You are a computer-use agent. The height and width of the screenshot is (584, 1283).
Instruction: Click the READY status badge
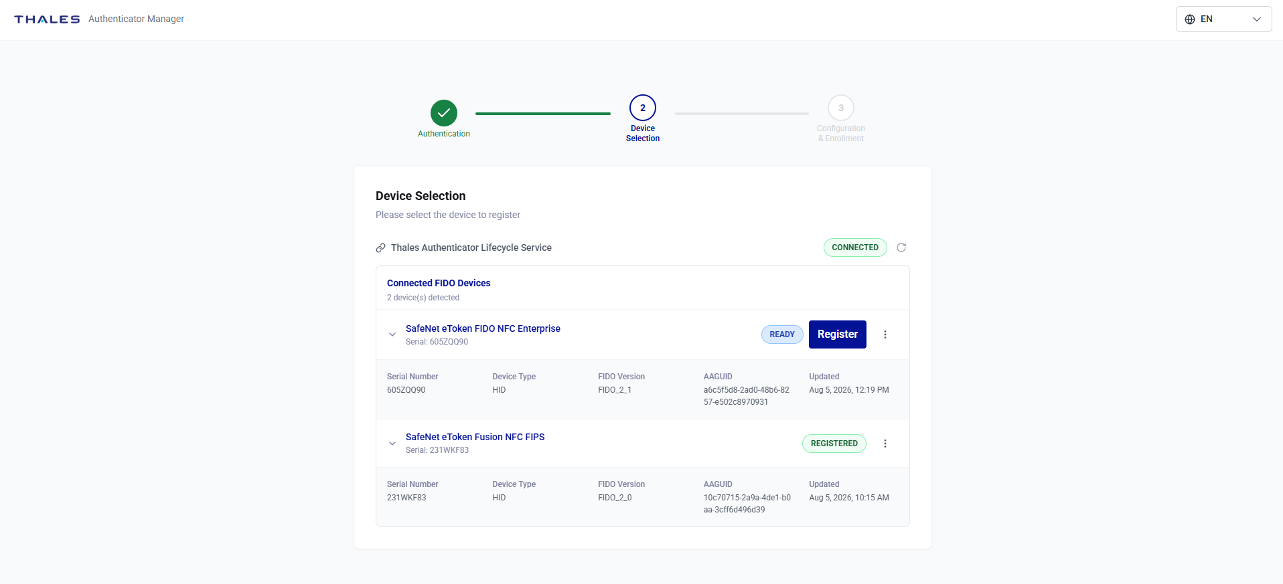pyautogui.click(x=782, y=334)
